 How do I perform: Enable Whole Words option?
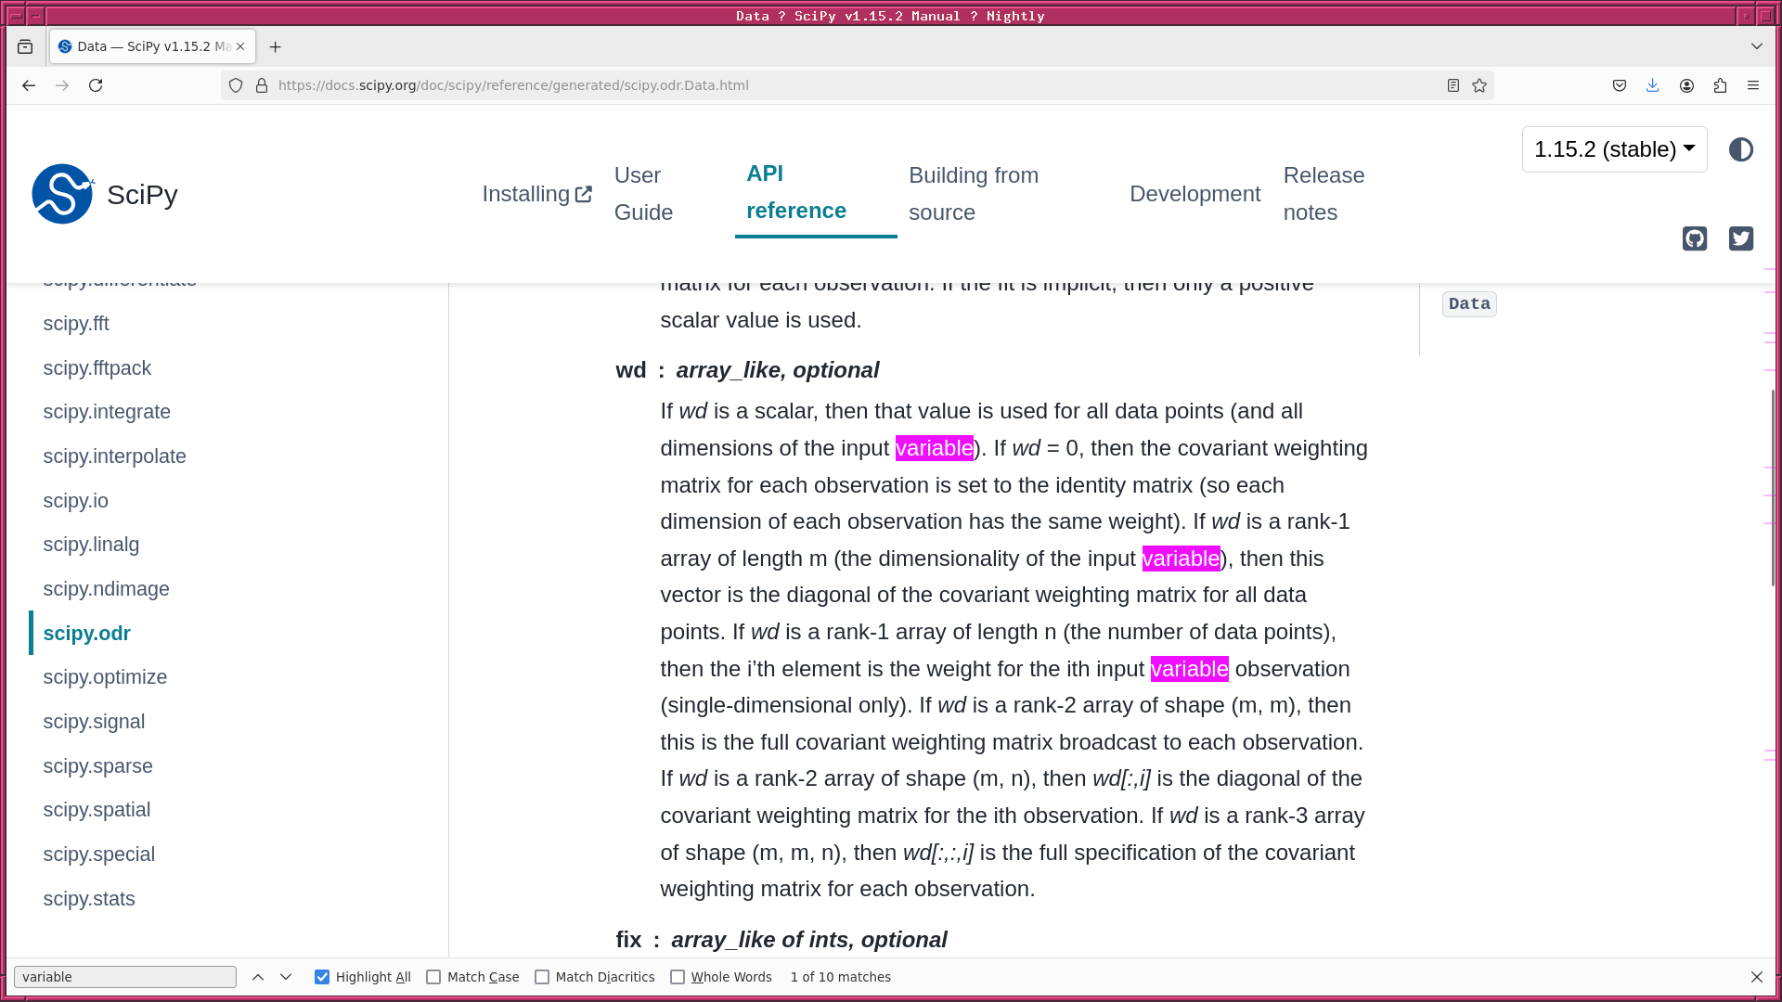tap(678, 977)
